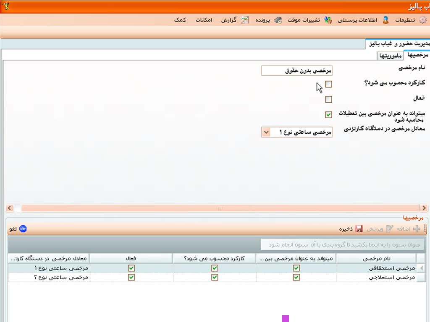The image size is (430, 322).
Task: Select the مدیریت حضور و غیاب پالیز tab
Action: [x=399, y=44]
